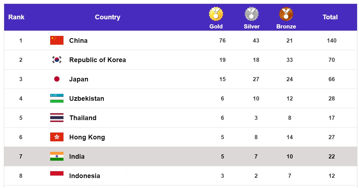The width and height of the screenshot is (359, 188).
Task: Click the Japan flag icon
Action: pos(57,79)
